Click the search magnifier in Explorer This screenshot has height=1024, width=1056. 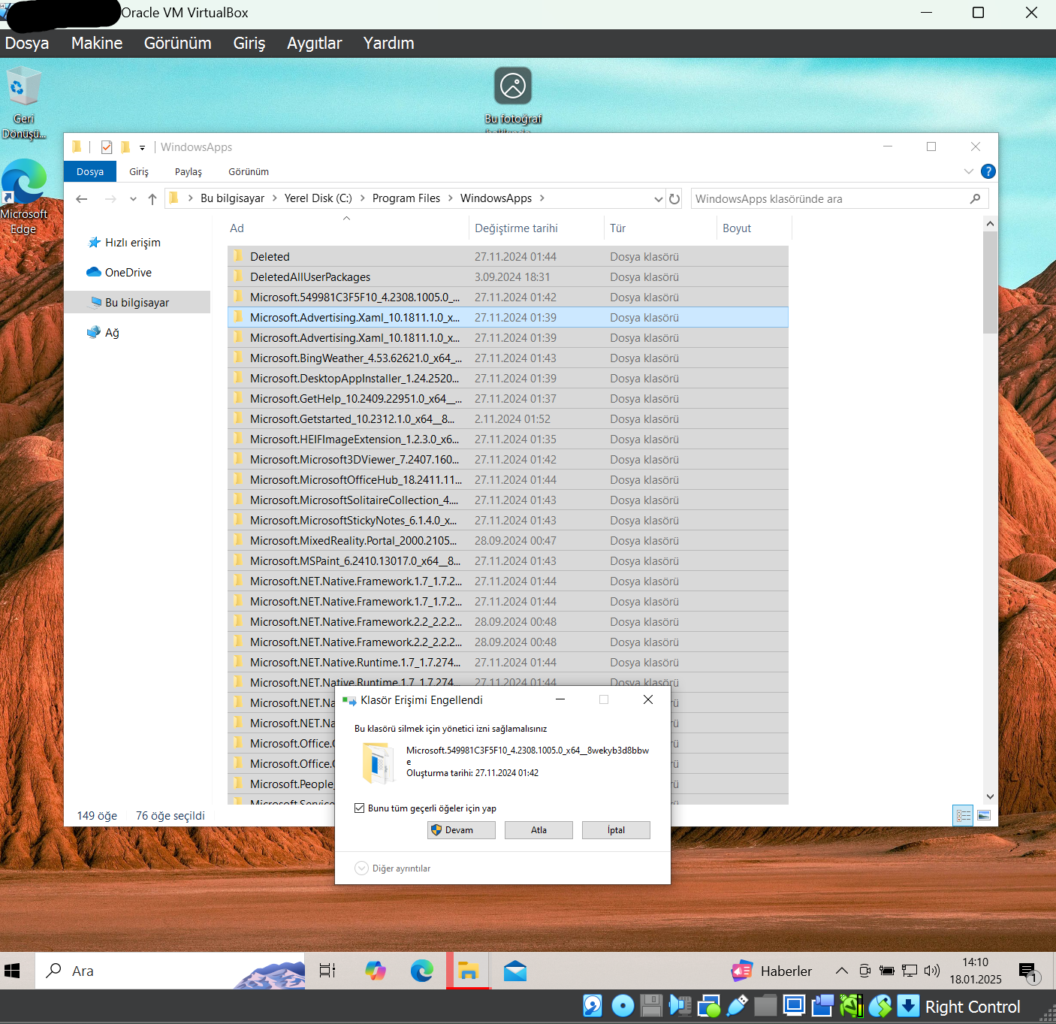pyautogui.click(x=975, y=199)
